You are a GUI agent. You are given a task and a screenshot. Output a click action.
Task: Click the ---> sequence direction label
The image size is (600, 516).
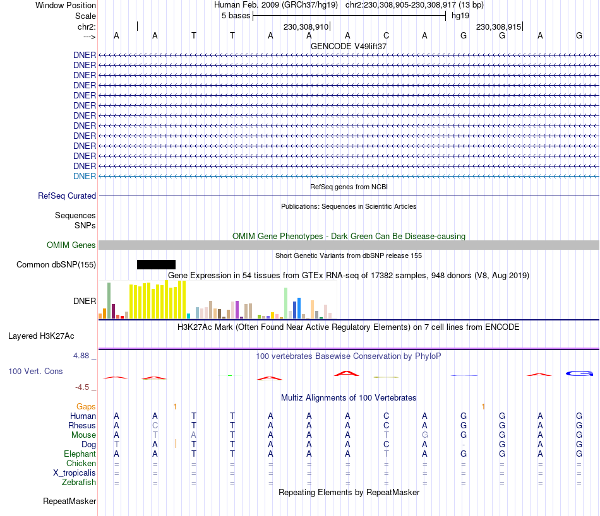click(89, 37)
